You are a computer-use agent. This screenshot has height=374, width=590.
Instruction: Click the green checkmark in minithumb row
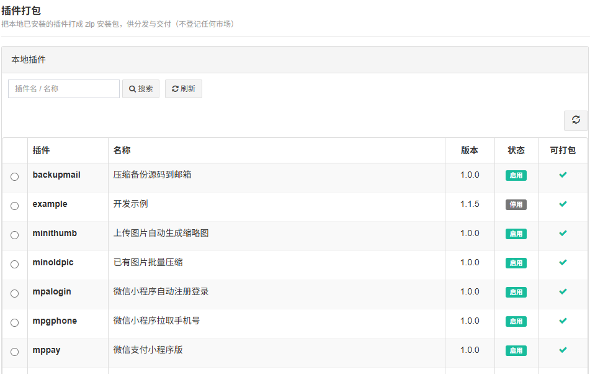[563, 233]
